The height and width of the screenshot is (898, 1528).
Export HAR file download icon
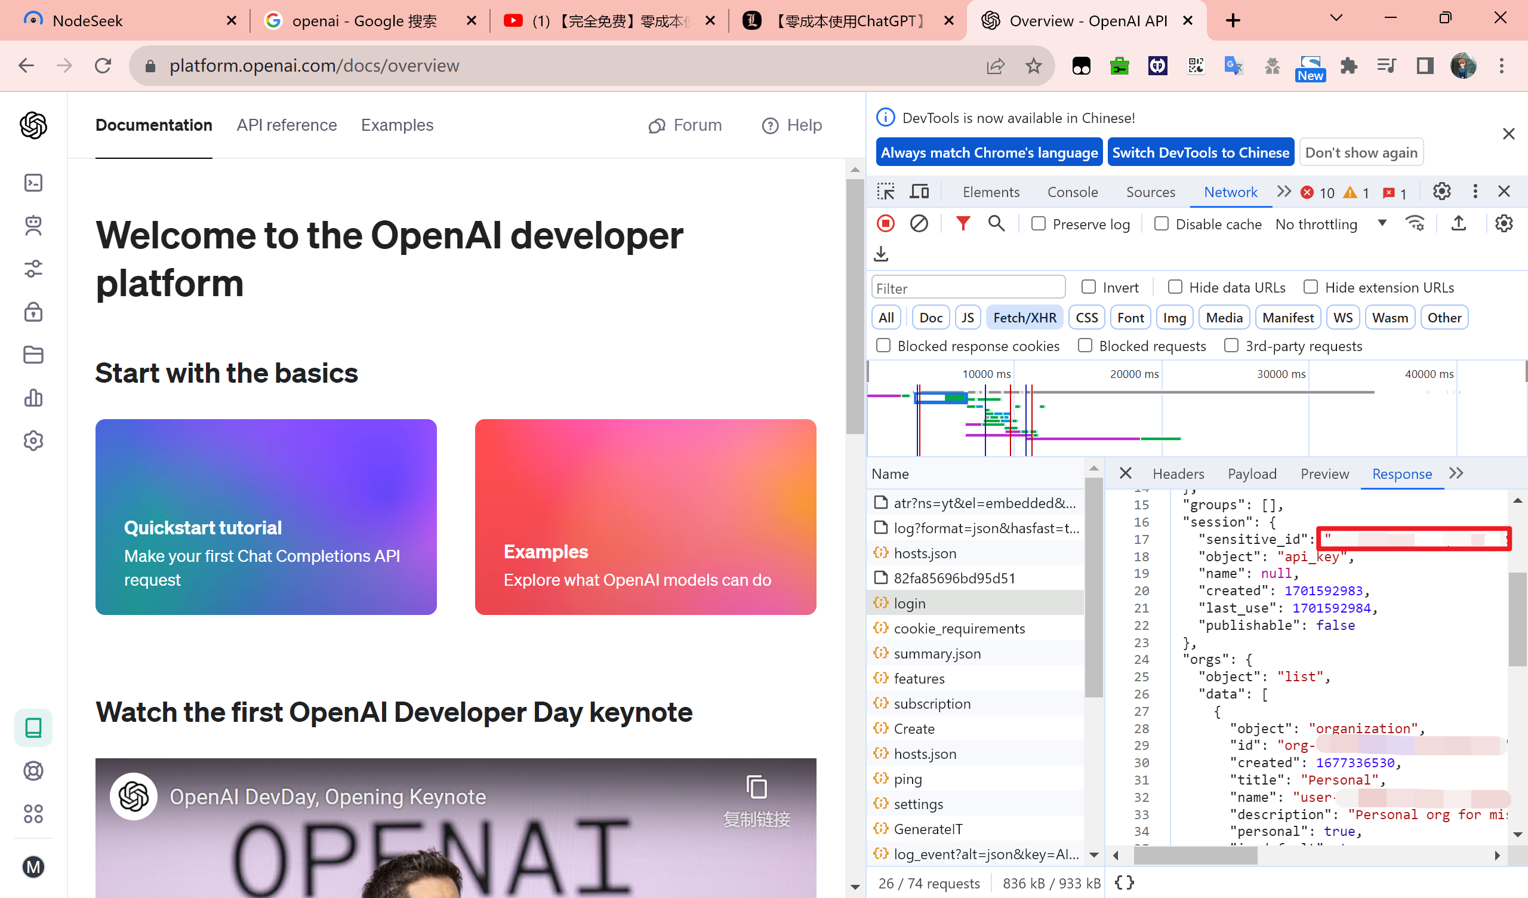(881, 254)
